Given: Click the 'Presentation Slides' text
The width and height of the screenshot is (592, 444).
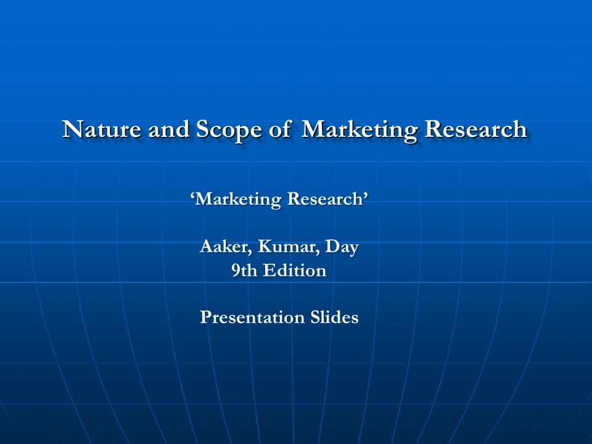Looking at the screenshot, I should coord(279,317).
